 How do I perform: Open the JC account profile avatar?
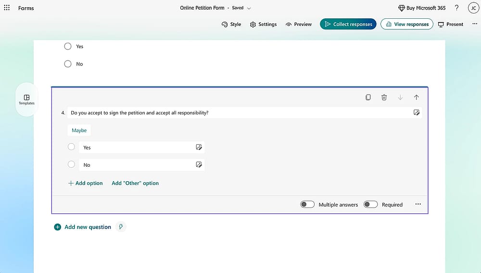[473, 8]
